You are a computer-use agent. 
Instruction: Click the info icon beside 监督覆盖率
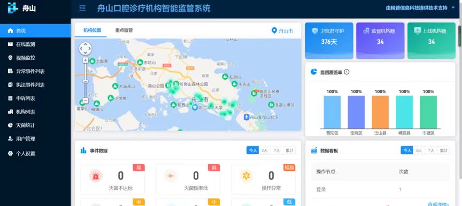347,72
